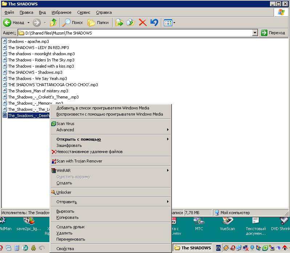
Task: Open the Views mode dropdown
Action: pos(170,23)
